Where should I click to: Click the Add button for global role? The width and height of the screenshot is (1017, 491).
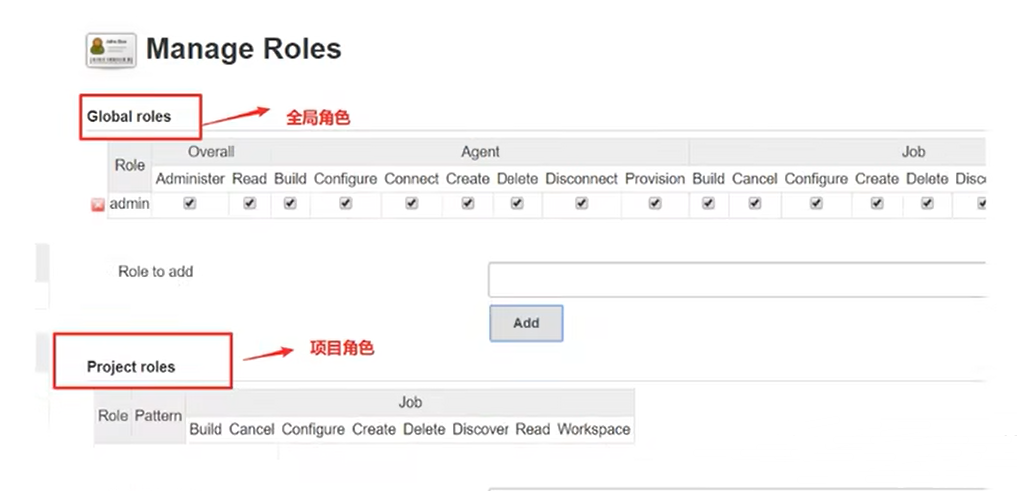pyautogui.click(x=526, y=323)
